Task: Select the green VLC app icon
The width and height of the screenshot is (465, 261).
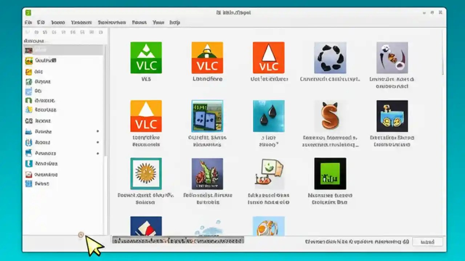Action: [146, 57]
